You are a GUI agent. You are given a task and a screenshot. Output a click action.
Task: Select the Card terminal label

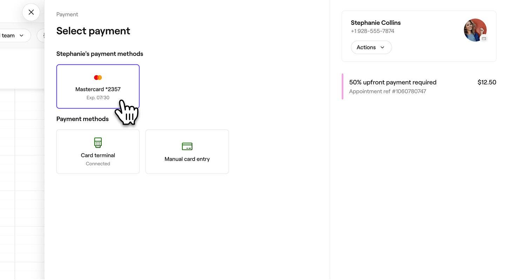(x=98, y=155)
